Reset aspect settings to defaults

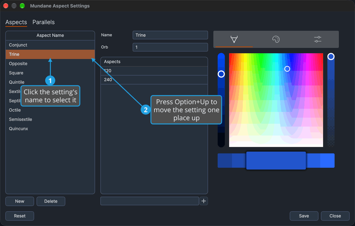pos(20,216)
